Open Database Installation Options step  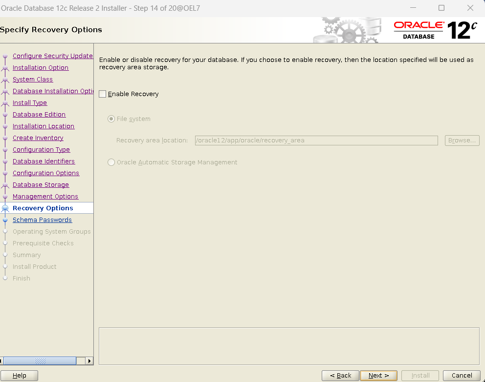click(53, 91)
